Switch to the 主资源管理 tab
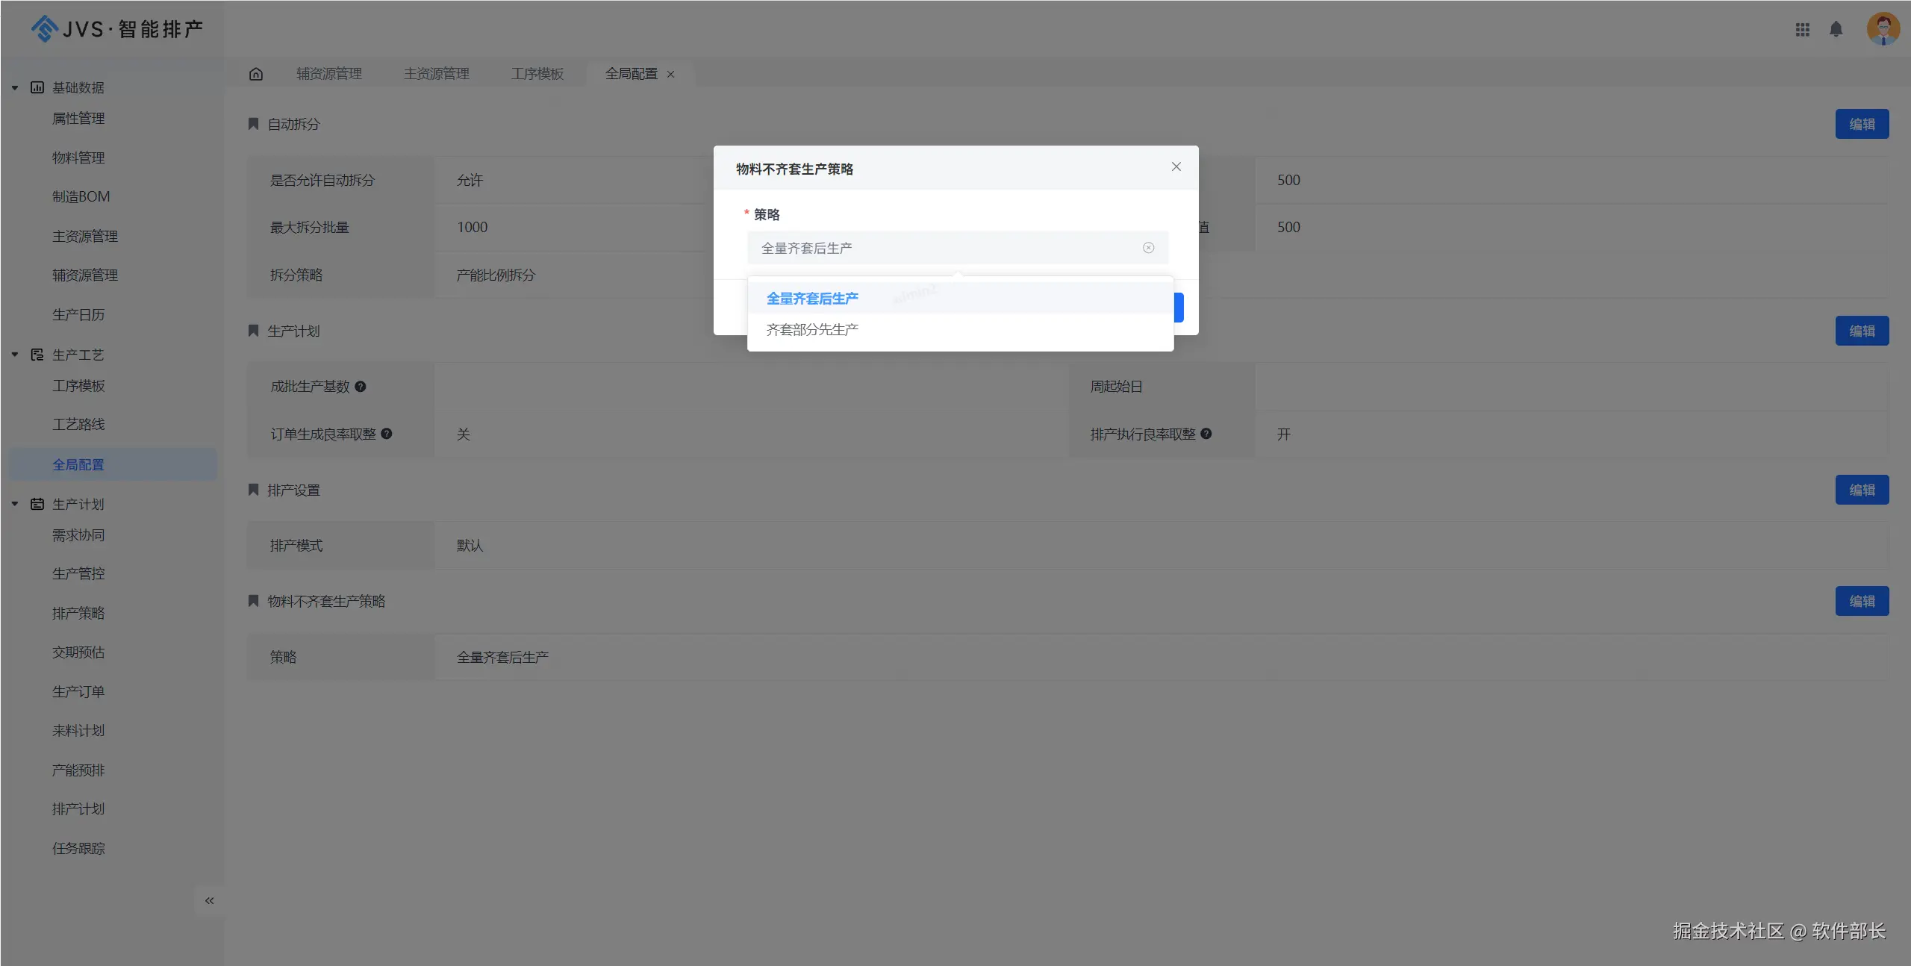The image size is (1911, 966). (436, 74)
